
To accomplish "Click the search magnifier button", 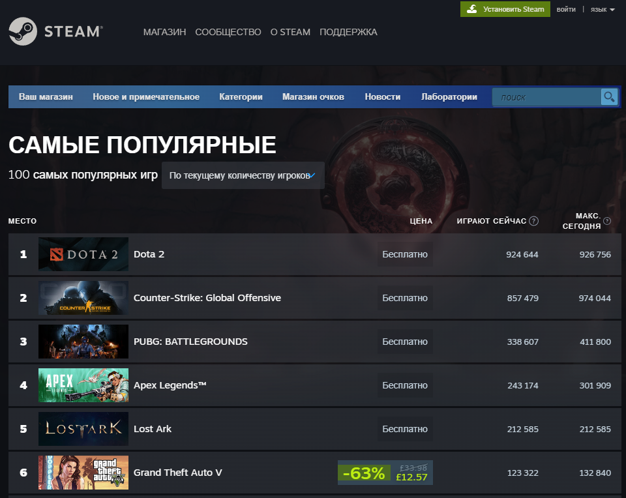I will pos(609,97).
